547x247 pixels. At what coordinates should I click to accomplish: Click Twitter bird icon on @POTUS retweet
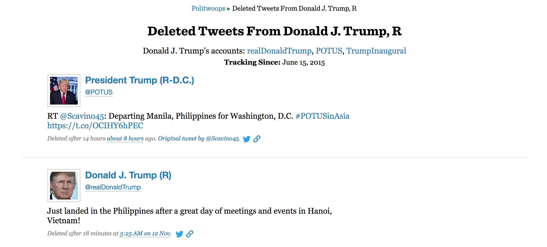246,139
